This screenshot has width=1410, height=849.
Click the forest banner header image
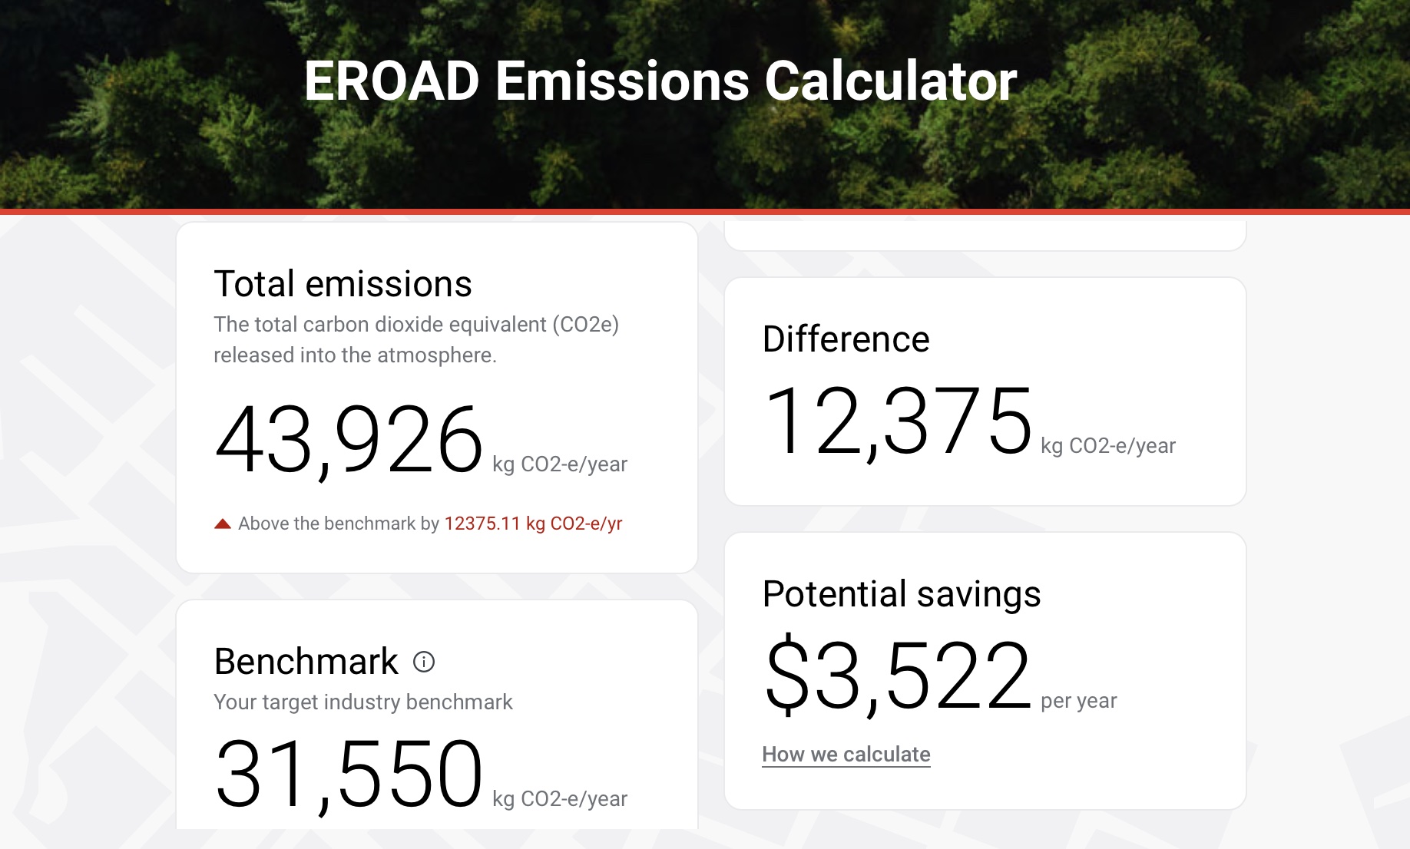[x=705, y=104]
